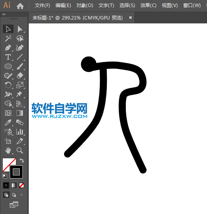
Task: Choose the Puppet Warp pin tool
Action: (20, 94)
